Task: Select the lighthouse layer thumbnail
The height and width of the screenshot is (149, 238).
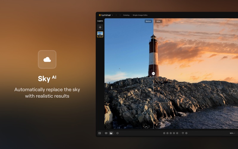Action: click(x=100, y=34)
